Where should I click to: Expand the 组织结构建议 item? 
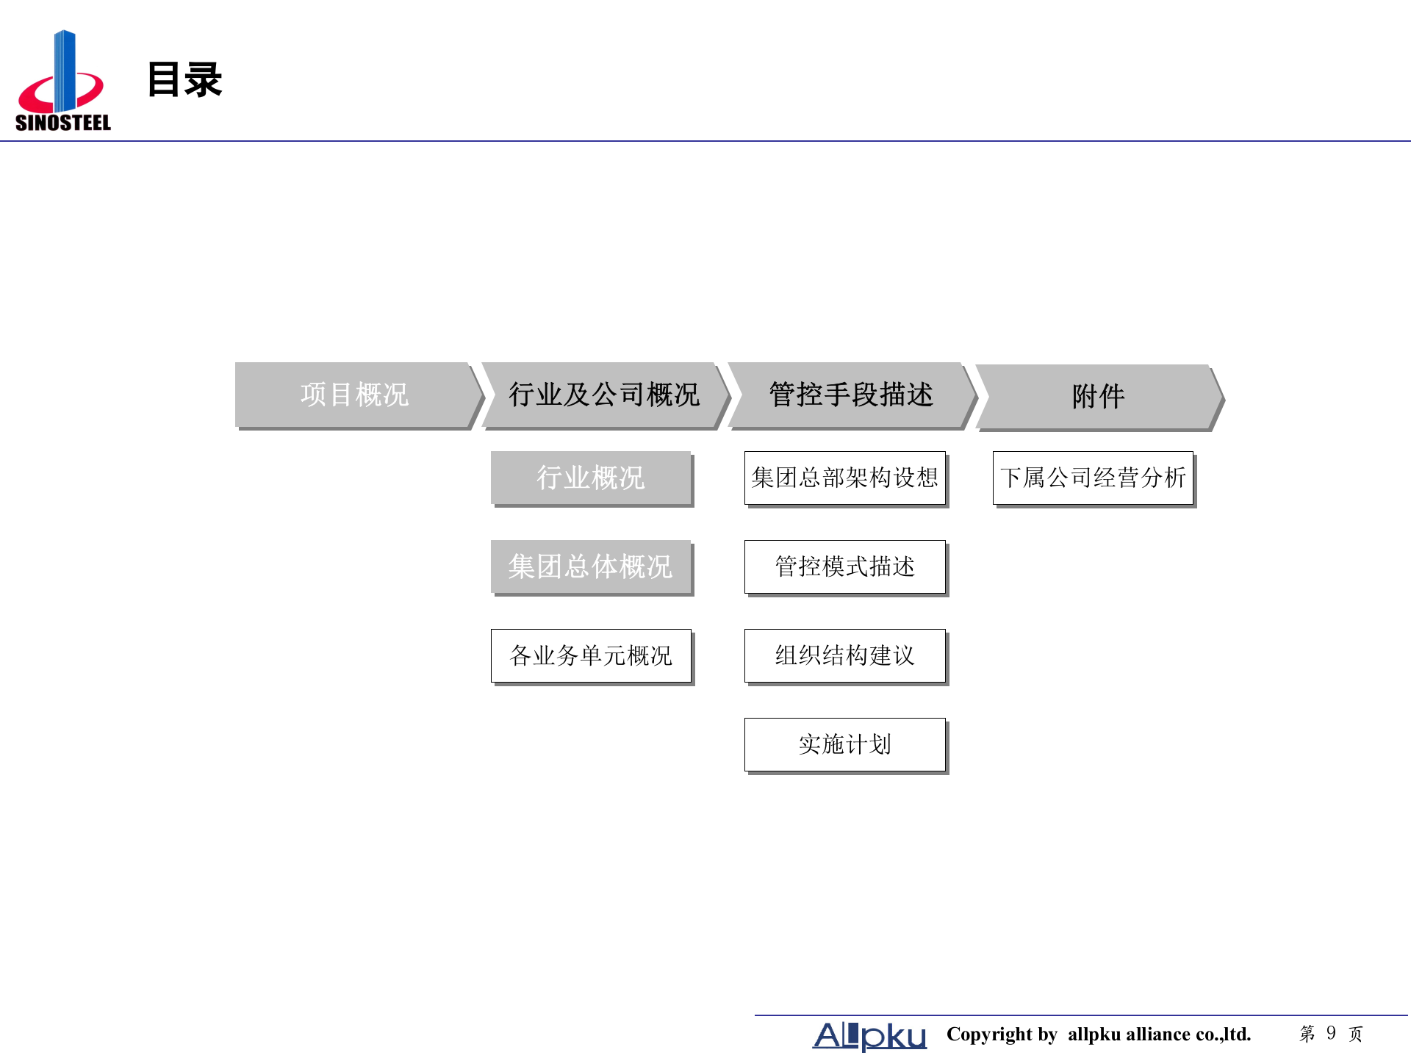coord(845,656)
